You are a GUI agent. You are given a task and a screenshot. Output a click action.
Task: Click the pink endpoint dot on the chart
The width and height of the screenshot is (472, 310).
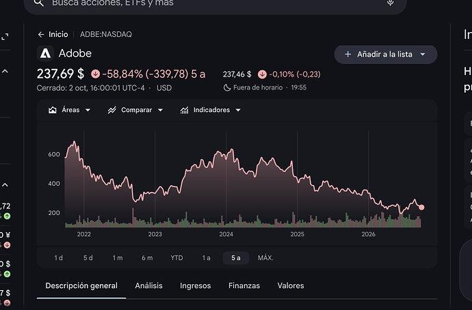point(421,208)
